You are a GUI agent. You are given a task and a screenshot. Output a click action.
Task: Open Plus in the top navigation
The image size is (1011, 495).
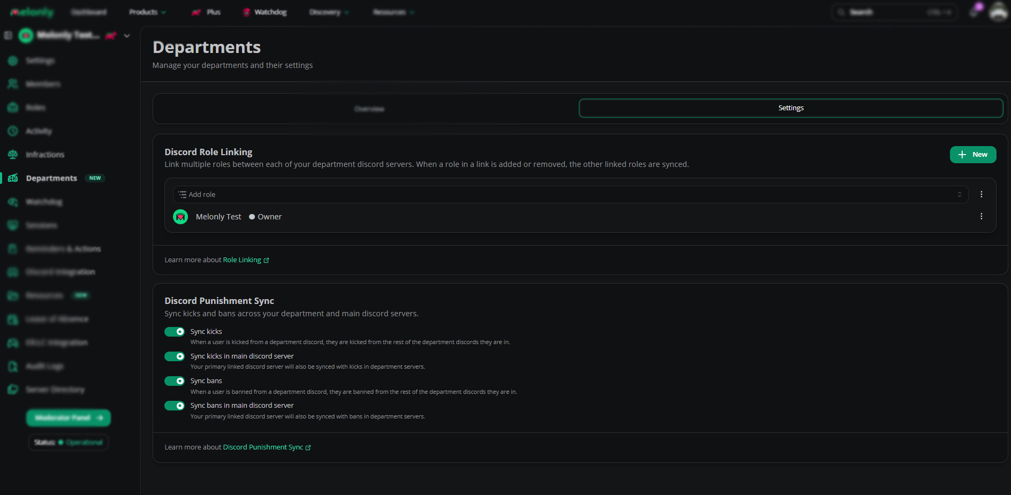click(206, 12)
